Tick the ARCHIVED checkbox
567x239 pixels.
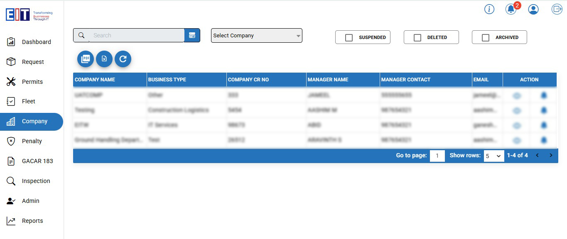(x=486, y=38)
